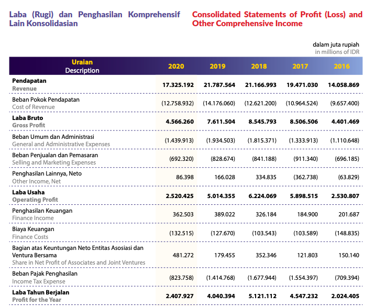375x306 pixels.
Task: Click the red English title 'Consolidated Statements of Profit'
Action: point(277,15)
